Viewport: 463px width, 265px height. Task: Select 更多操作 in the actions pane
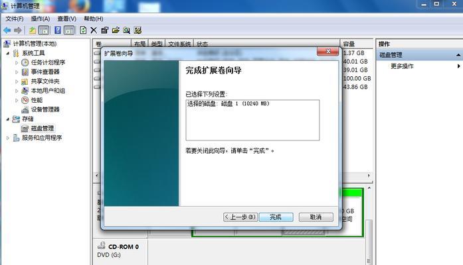click(x=402, y=66)
